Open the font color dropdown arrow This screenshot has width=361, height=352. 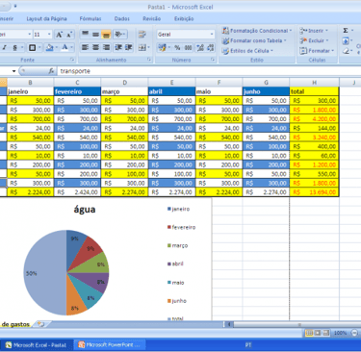(x=72, y=48)
